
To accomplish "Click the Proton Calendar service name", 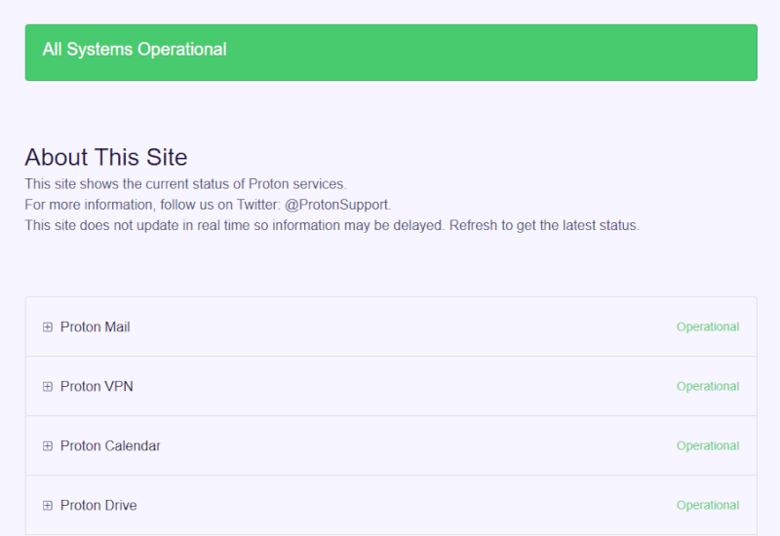I will click(x=110, y=446).
